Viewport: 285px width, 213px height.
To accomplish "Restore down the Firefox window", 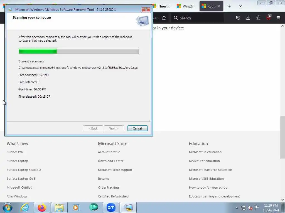I will (271, 3).
